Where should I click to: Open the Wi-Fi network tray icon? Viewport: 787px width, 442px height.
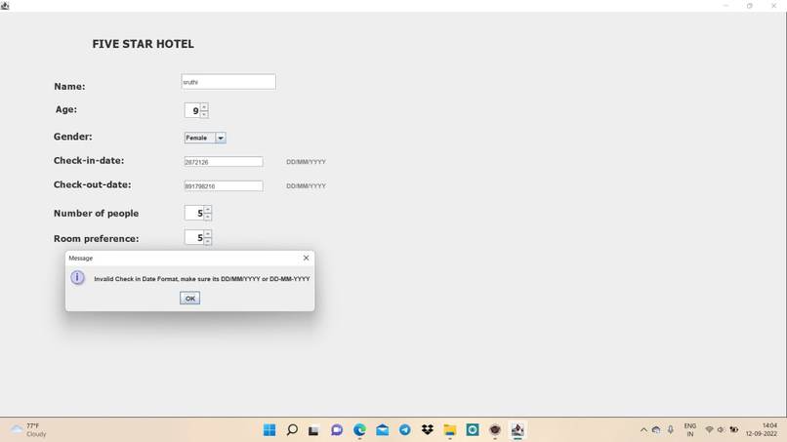click(709, 430)
